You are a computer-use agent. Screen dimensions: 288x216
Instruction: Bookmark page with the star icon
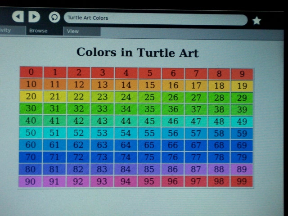[x=256, y=20]
